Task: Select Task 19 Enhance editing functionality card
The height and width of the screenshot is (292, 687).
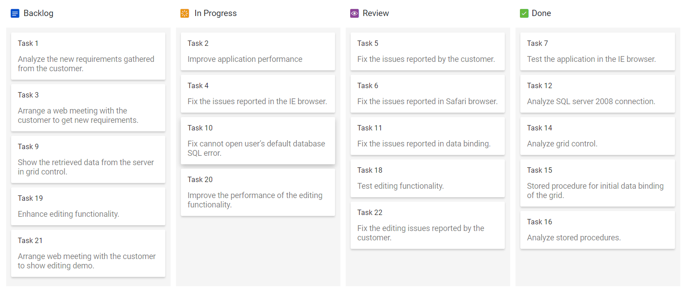Action: tap(88, 206)
